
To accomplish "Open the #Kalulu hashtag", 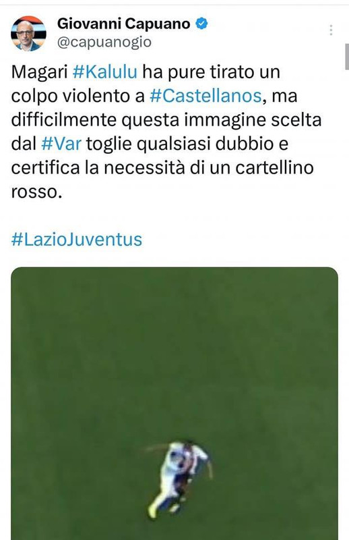I will 105,72.
